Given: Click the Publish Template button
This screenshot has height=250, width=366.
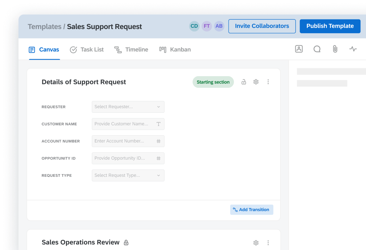Looking at the screenshot, I should click(x=330, y=26).
